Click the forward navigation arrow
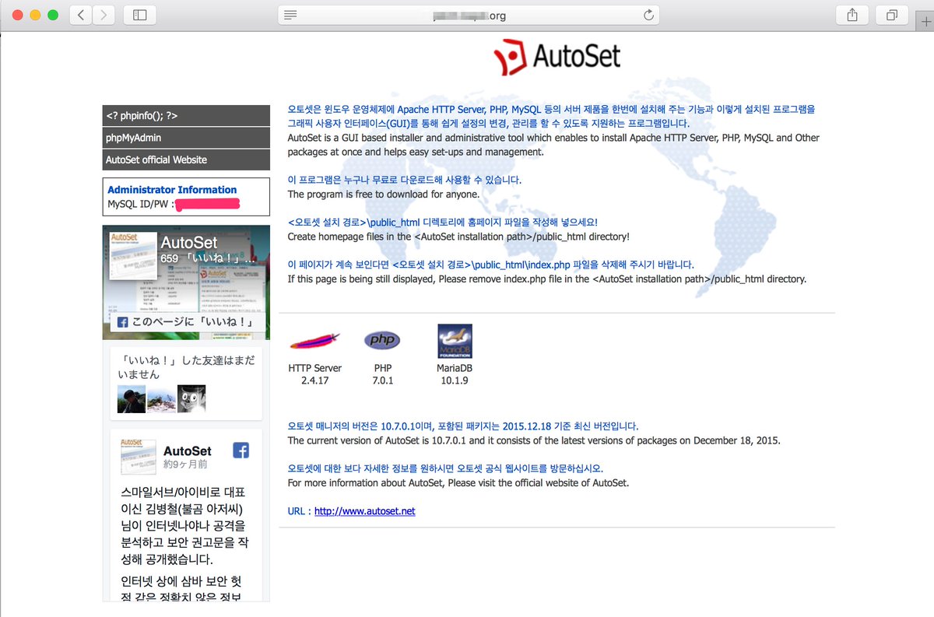Image resolution: width=934 pixels, height=617 pixels. coord(102,14)
